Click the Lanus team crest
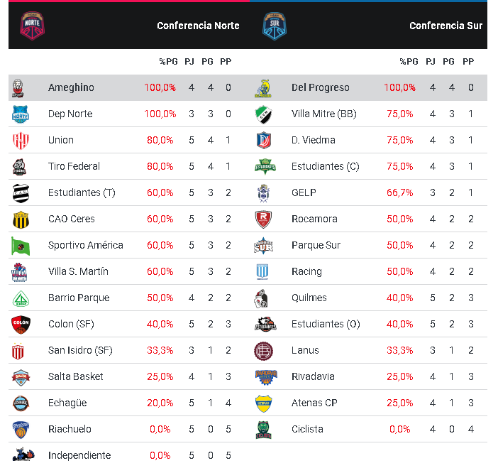The height and width of the screenshot is (473, 498). point(263,351)
